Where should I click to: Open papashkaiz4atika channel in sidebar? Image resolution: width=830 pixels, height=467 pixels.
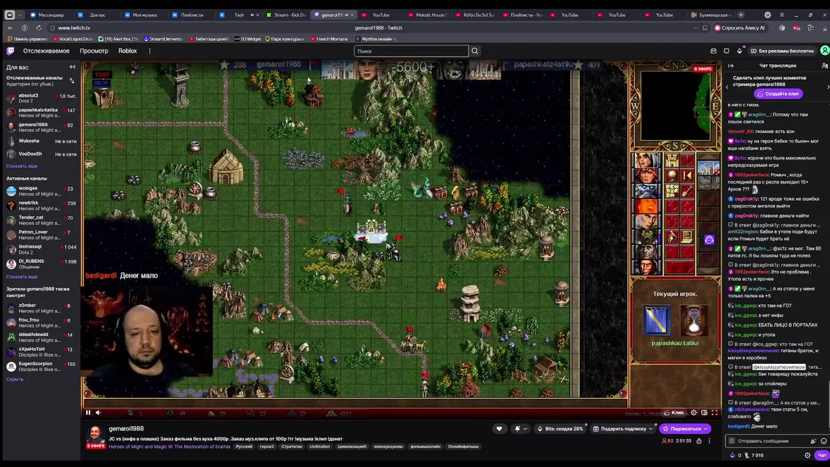point(41,113)
